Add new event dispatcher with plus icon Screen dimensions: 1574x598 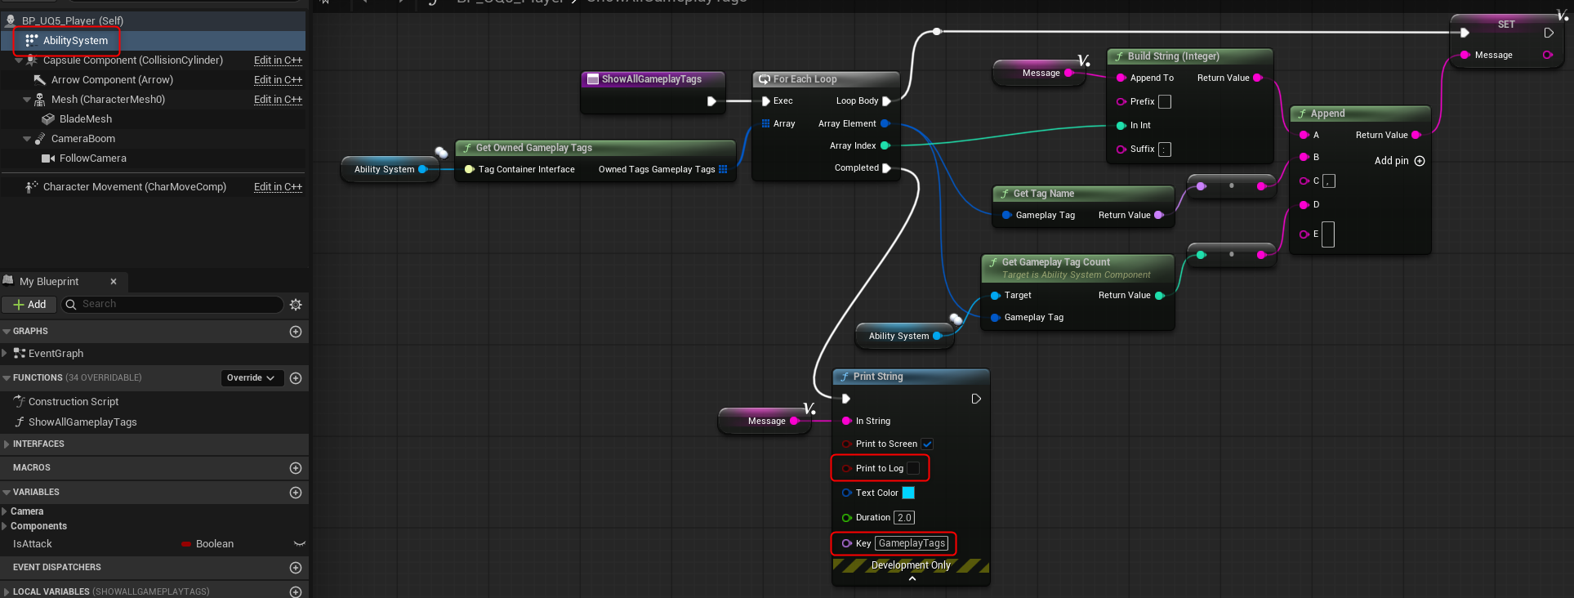coord(296,568)
